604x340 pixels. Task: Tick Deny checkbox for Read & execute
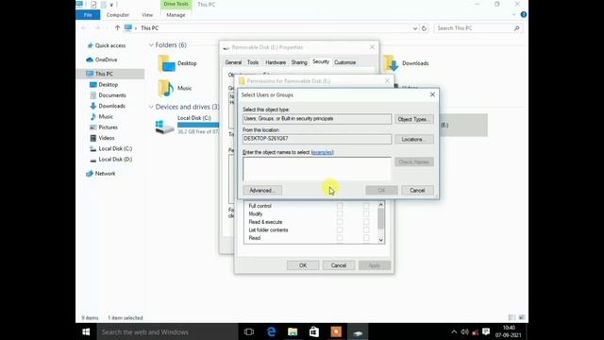point(366,222)
